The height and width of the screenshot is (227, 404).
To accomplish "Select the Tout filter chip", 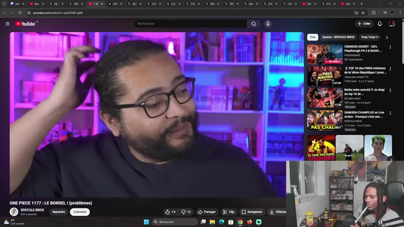I will [312, 37].
